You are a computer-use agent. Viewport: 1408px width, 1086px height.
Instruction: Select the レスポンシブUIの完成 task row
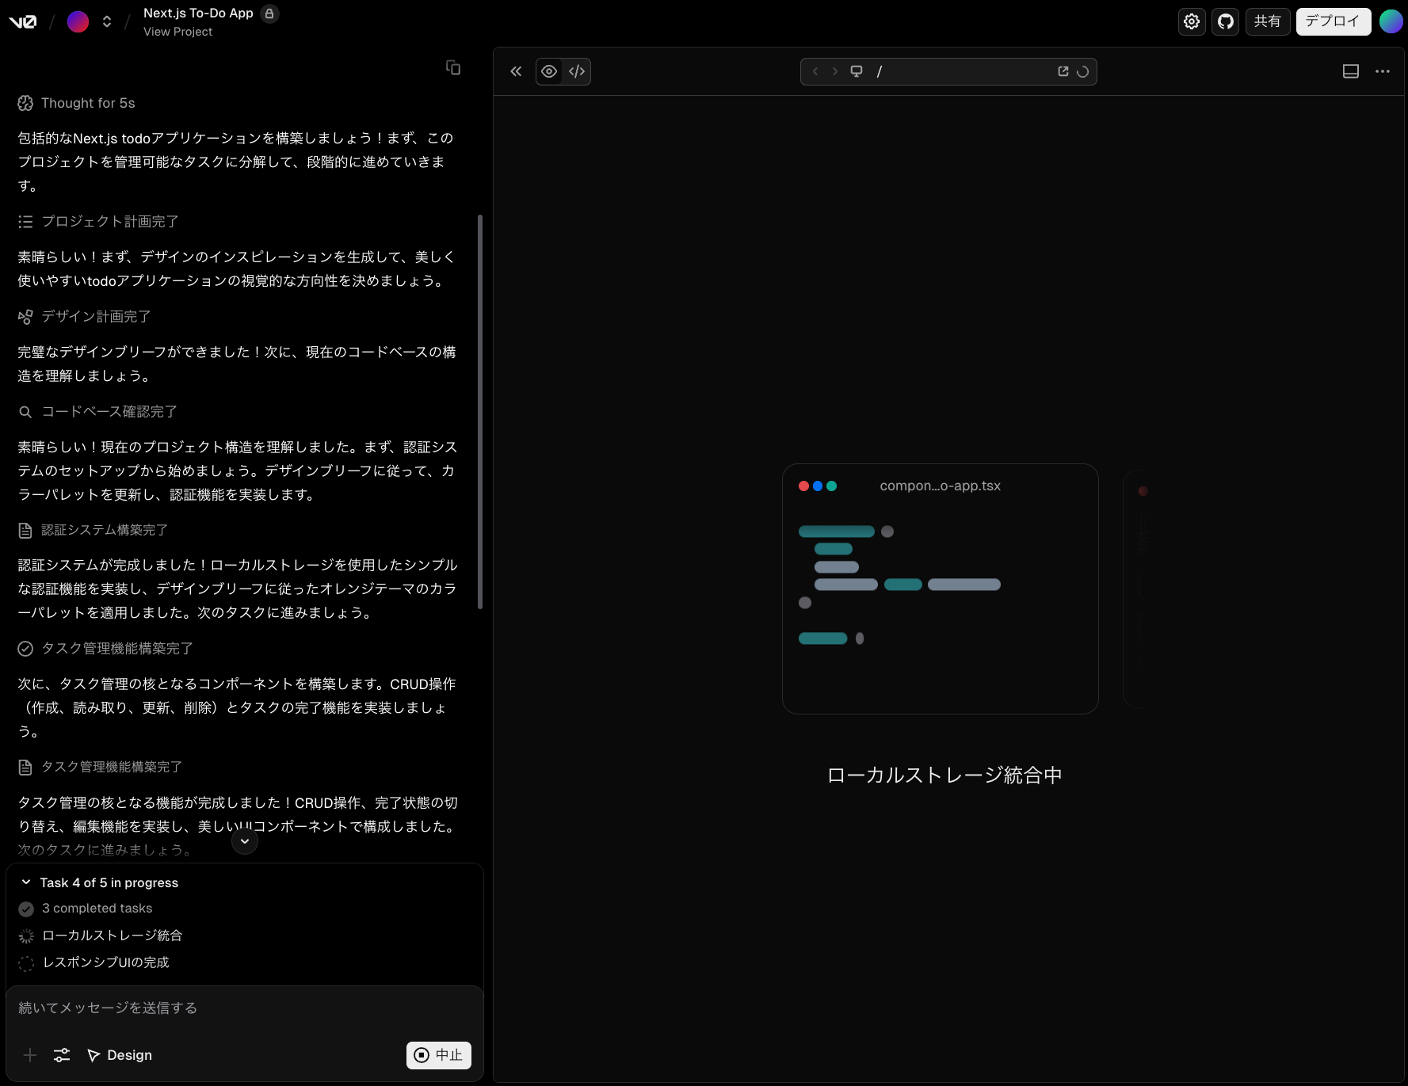point(94,962)
